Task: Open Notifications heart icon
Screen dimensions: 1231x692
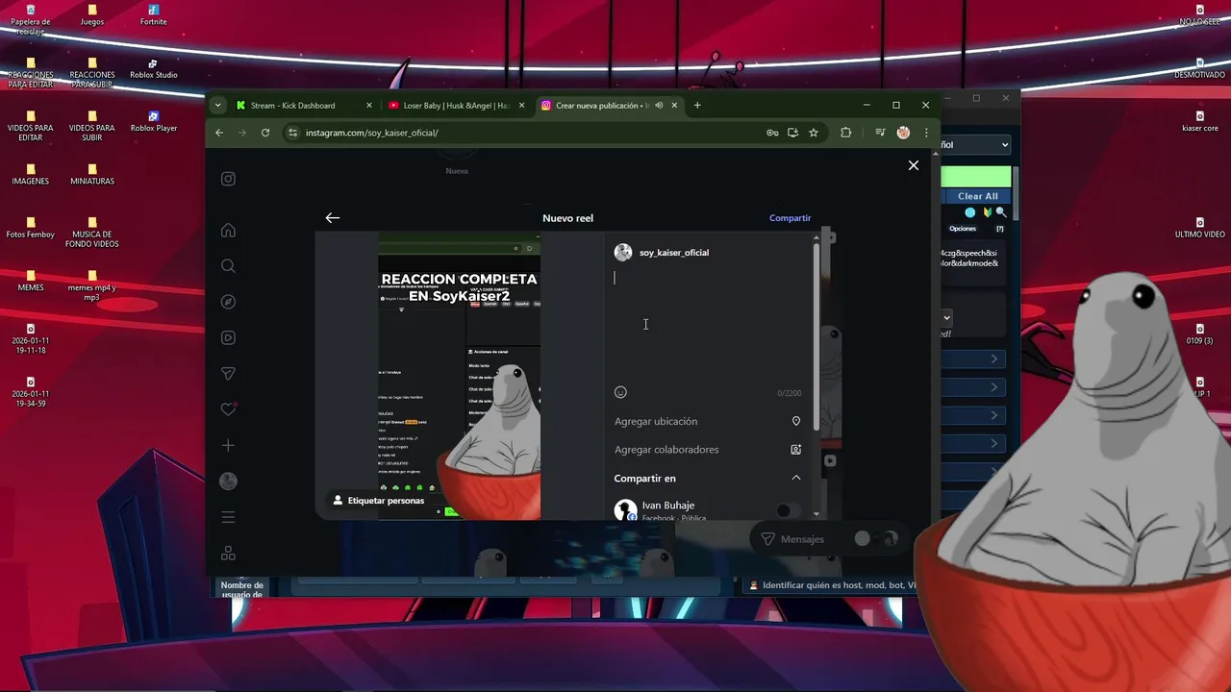Action: click(228, 409)
